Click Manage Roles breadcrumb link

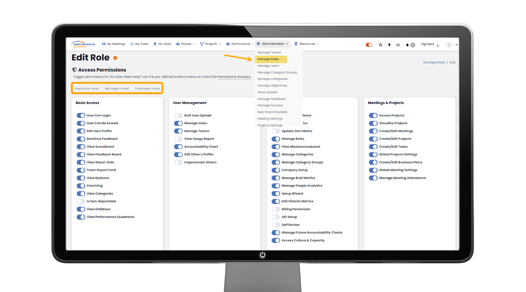434,62
